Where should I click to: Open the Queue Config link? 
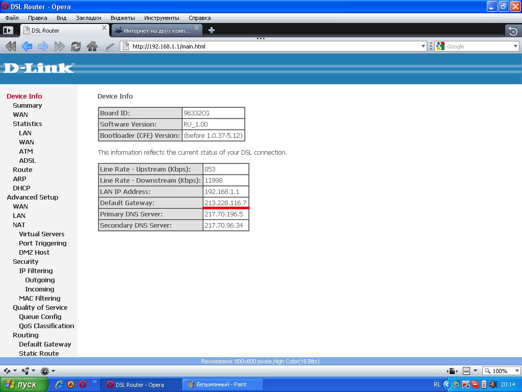pos(40,316)
